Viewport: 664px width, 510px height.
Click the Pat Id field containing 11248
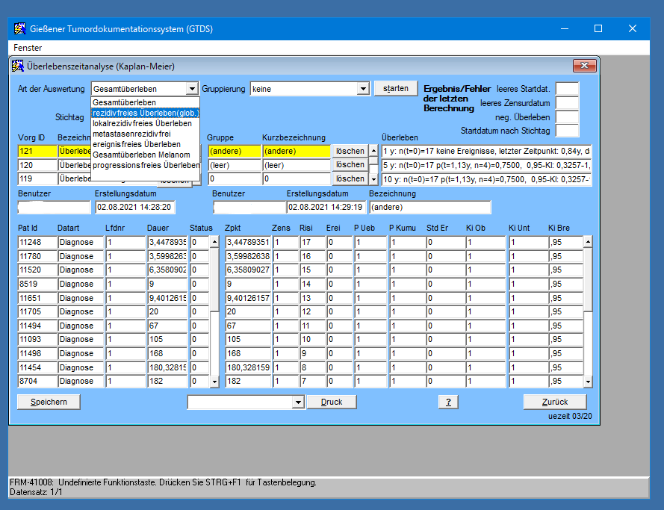pos(37,242)
